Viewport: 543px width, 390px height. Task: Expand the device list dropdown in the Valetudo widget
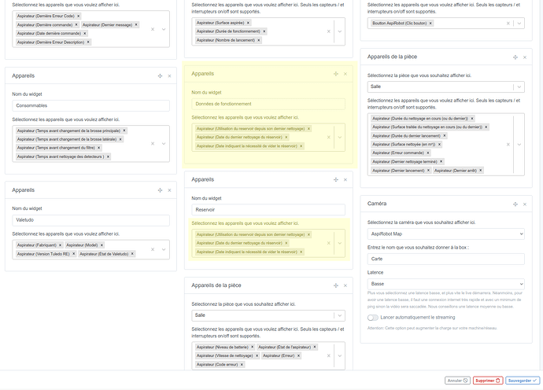[164, 250]
